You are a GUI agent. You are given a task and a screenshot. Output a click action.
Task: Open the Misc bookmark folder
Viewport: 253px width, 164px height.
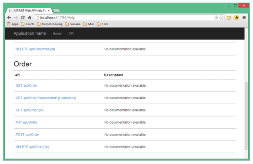pyautogui.click(x=89, y=24)
